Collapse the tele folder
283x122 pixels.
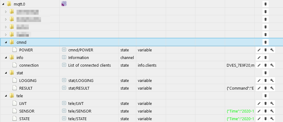click(x=6, y=96)
